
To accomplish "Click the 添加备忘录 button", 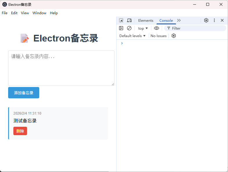I will (x=24, y=93).
